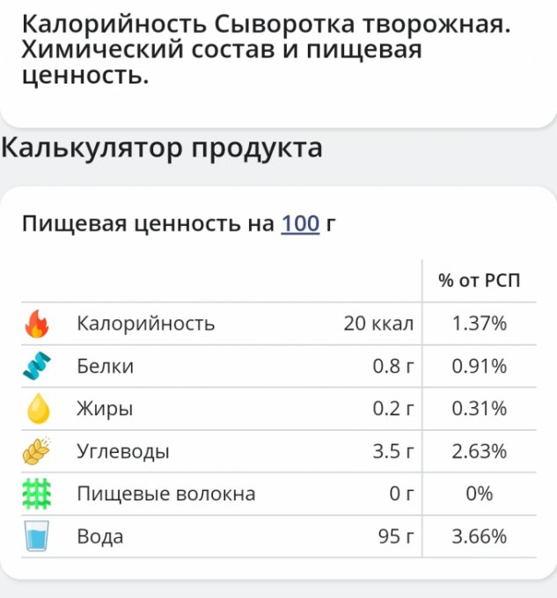Click the water glass icon

click(x=37, y=536)
